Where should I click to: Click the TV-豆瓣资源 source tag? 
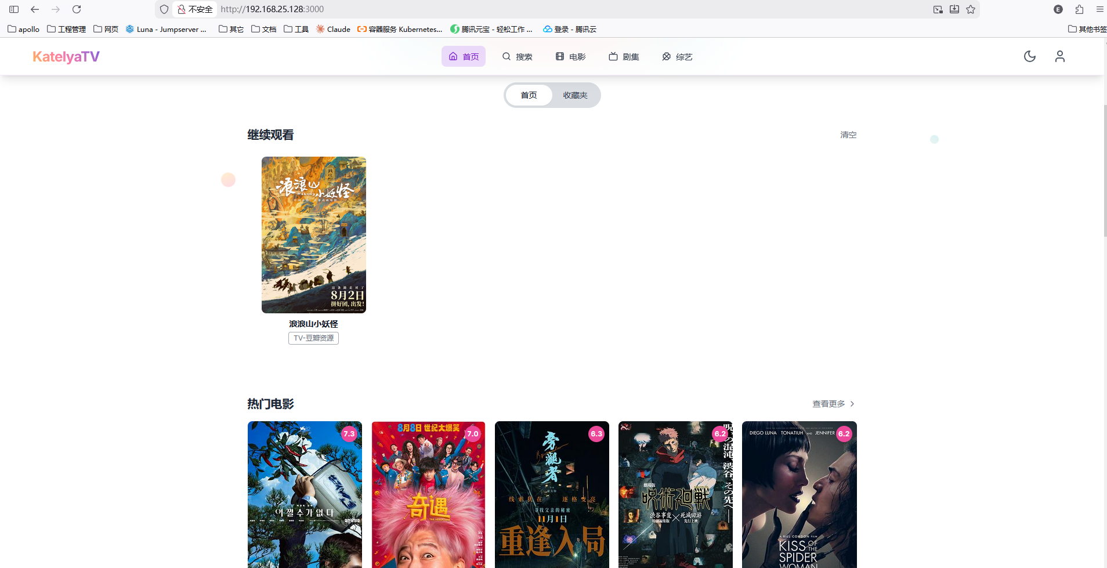coord(314,338)
